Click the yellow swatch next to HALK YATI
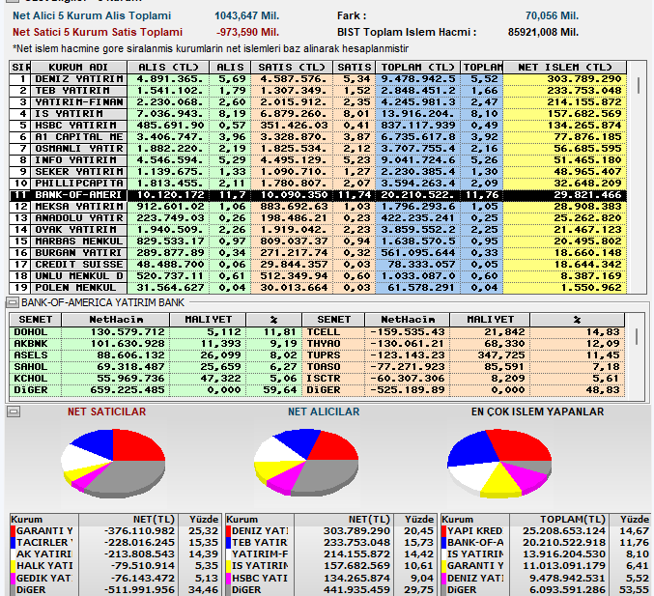Image resolution: width=654 pixels, height=596 pixels. [x=13, y=566]
